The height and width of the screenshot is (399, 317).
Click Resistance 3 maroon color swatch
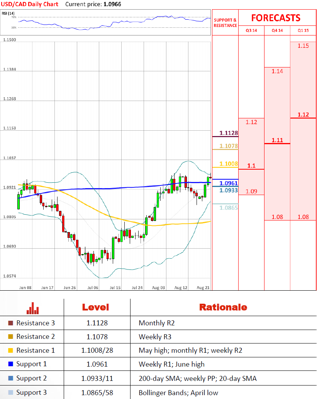[x=10, y=323]
